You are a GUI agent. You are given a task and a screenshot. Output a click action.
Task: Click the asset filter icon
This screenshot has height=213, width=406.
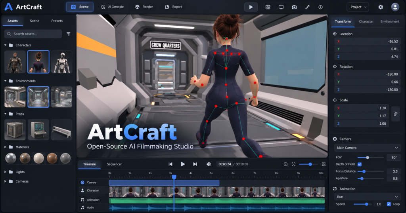click(68, 34)
